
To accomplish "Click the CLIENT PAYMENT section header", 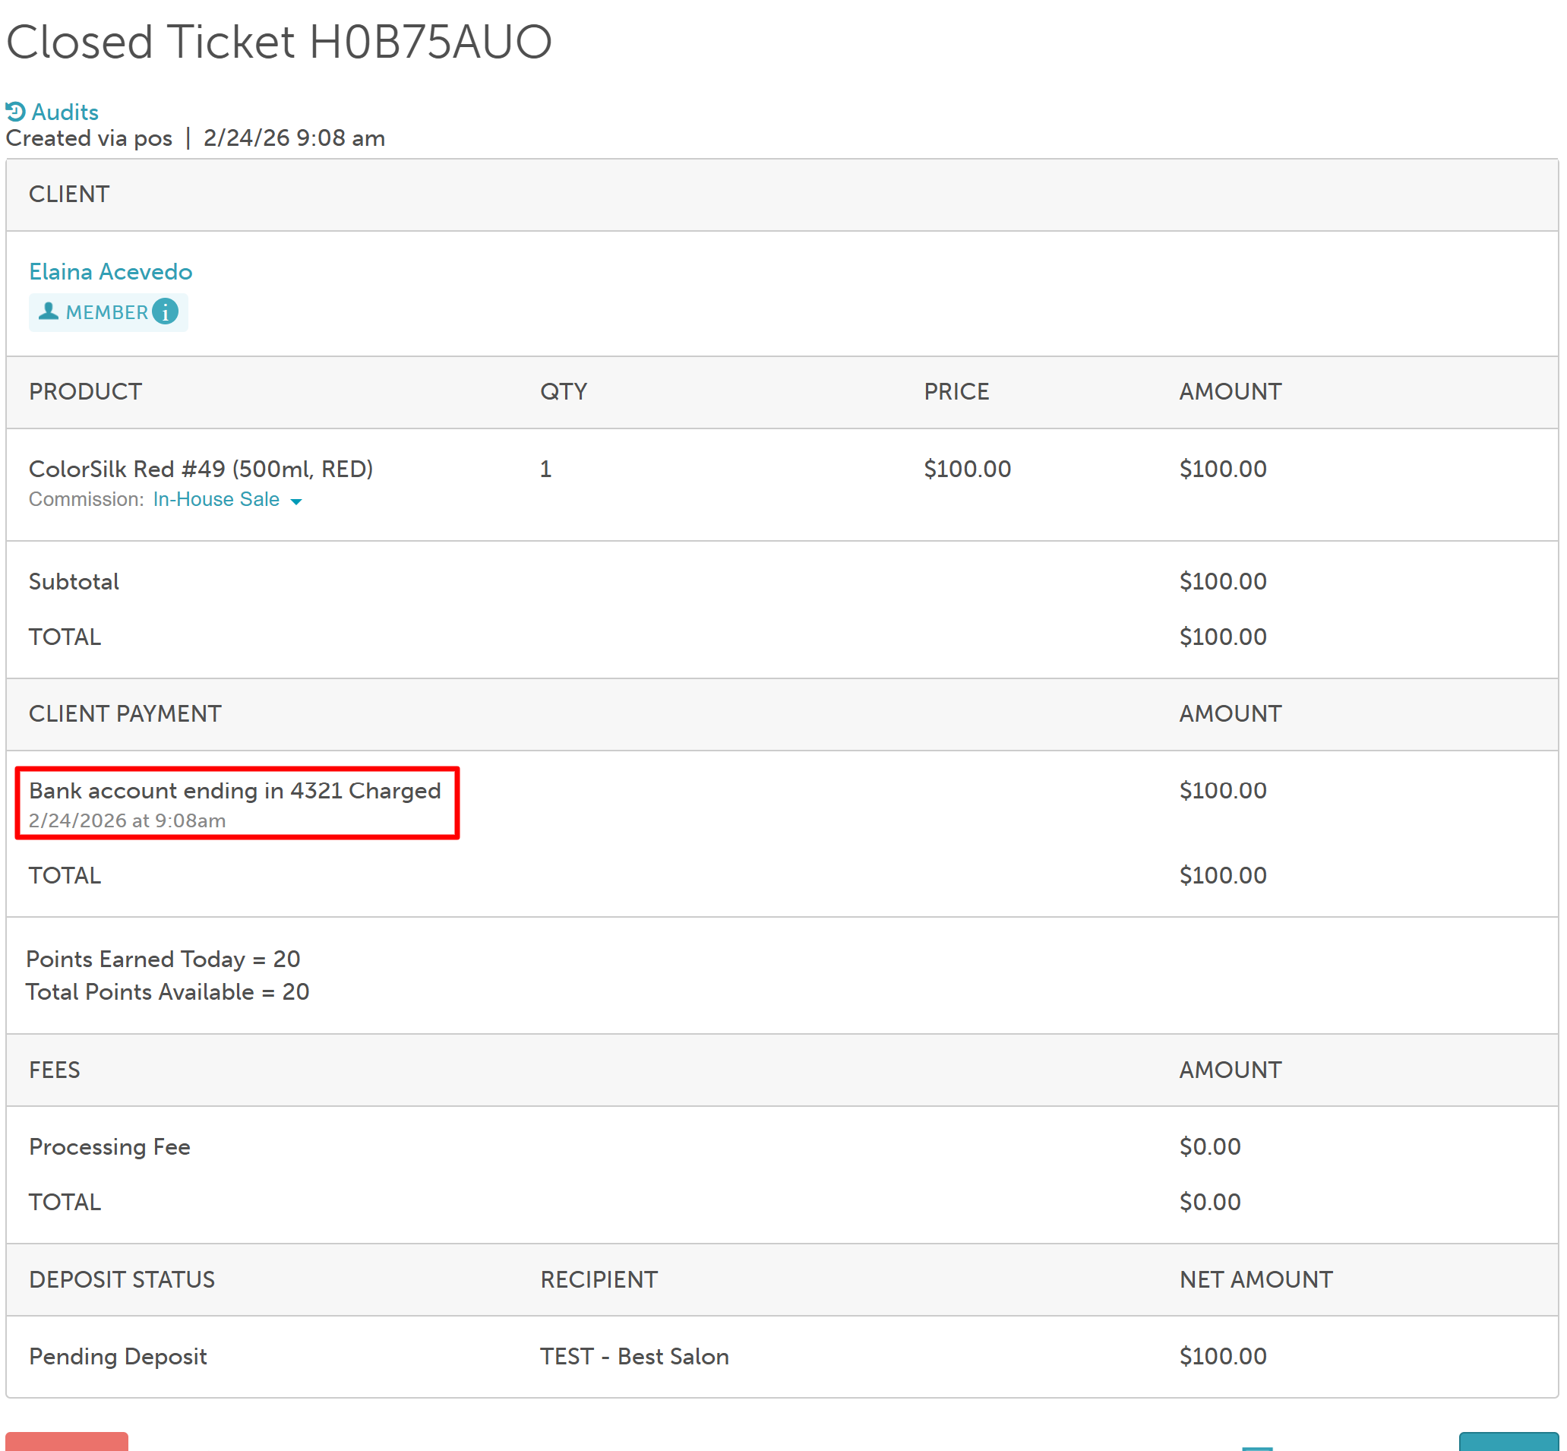I will [125, 713].
